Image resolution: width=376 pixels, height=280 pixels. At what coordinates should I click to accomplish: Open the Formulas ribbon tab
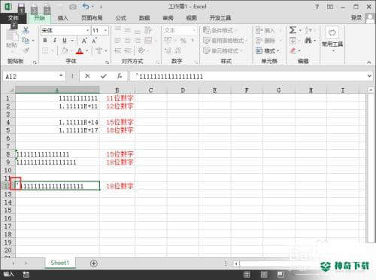[x=121, y=18]
